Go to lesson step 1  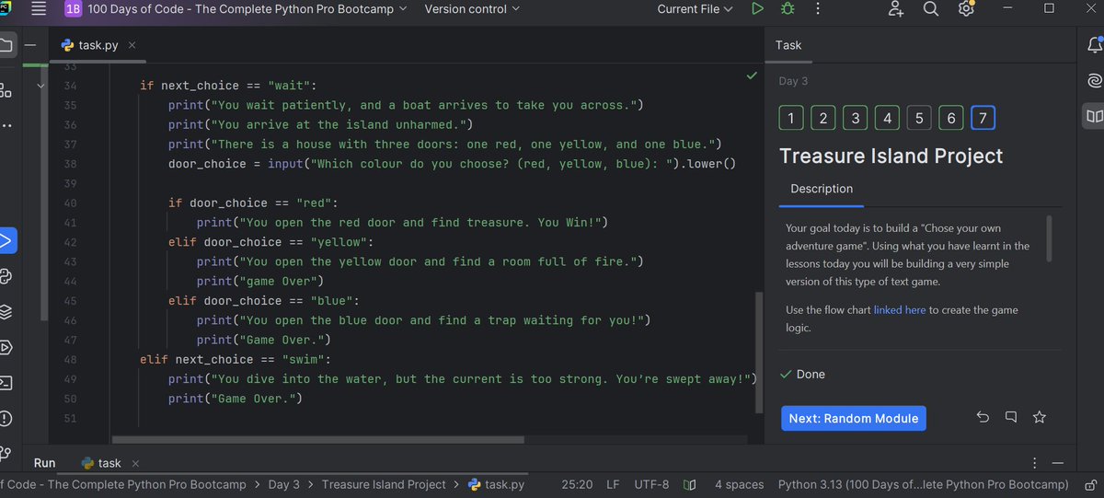(791, 118)
